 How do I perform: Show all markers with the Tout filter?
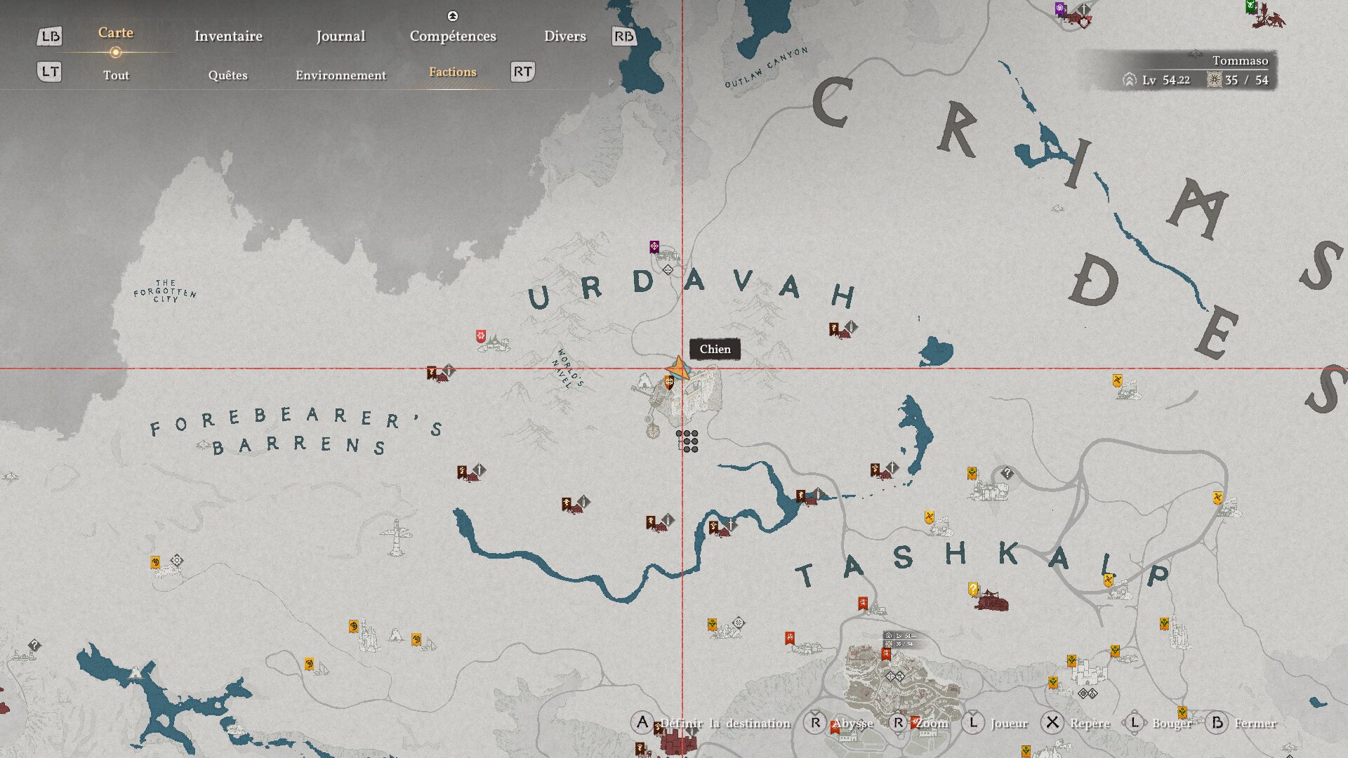tap(116, 75)
